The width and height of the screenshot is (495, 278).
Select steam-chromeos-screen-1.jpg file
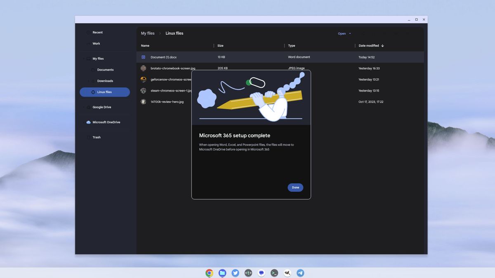point(171,91)
